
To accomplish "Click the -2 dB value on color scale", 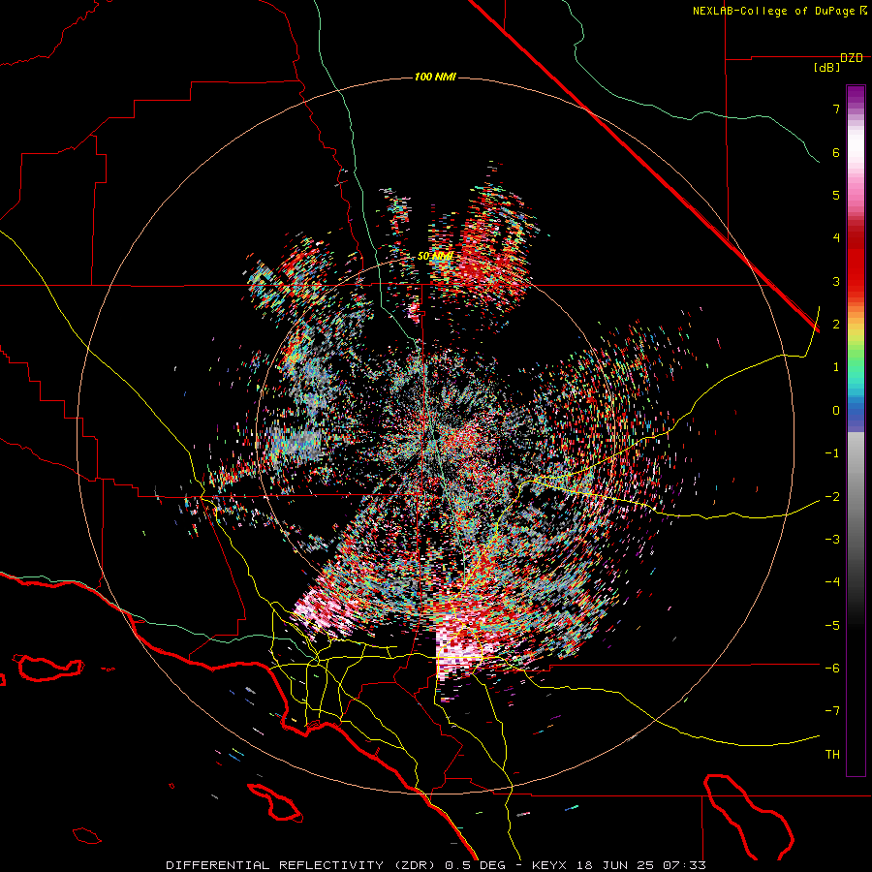I will (832, 497).
